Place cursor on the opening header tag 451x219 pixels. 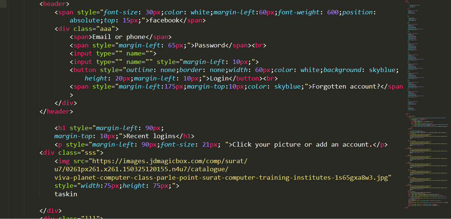[54, 4]
